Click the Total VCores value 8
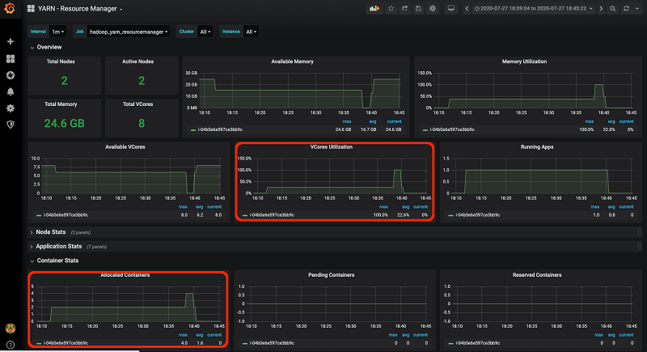The image size is (647, 352). pos(142,123)
